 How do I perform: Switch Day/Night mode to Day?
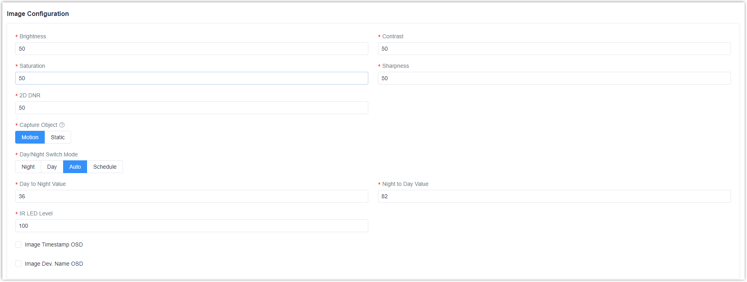(52, 167)
